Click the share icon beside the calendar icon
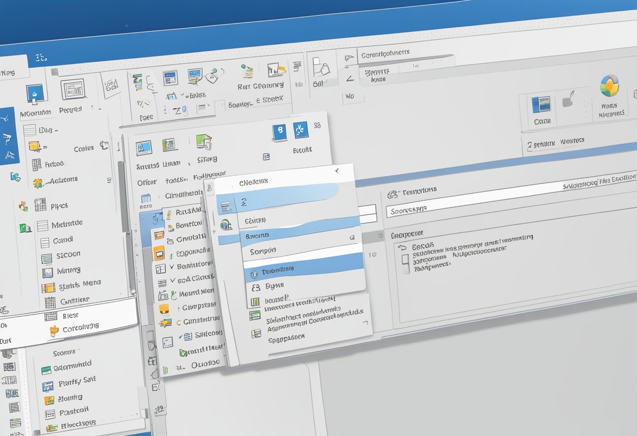637x436 pixels. click(301, 131)
